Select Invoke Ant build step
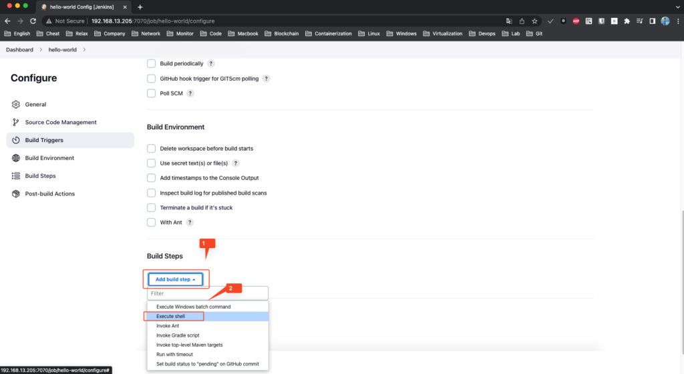The width and height of the screenshot is (684, 374). click(208, 326)
